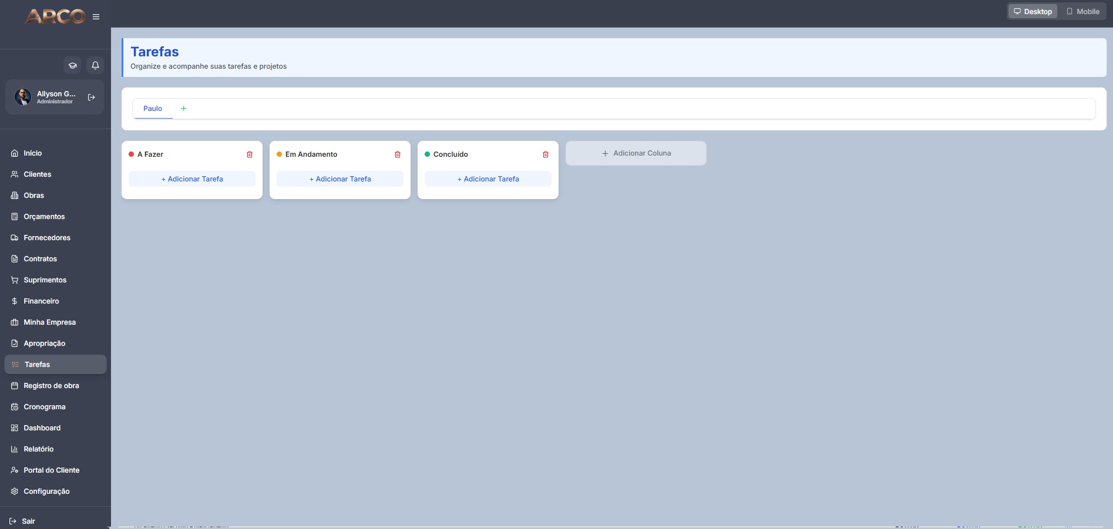Switch to Desktop view mode

point(1033,11)
